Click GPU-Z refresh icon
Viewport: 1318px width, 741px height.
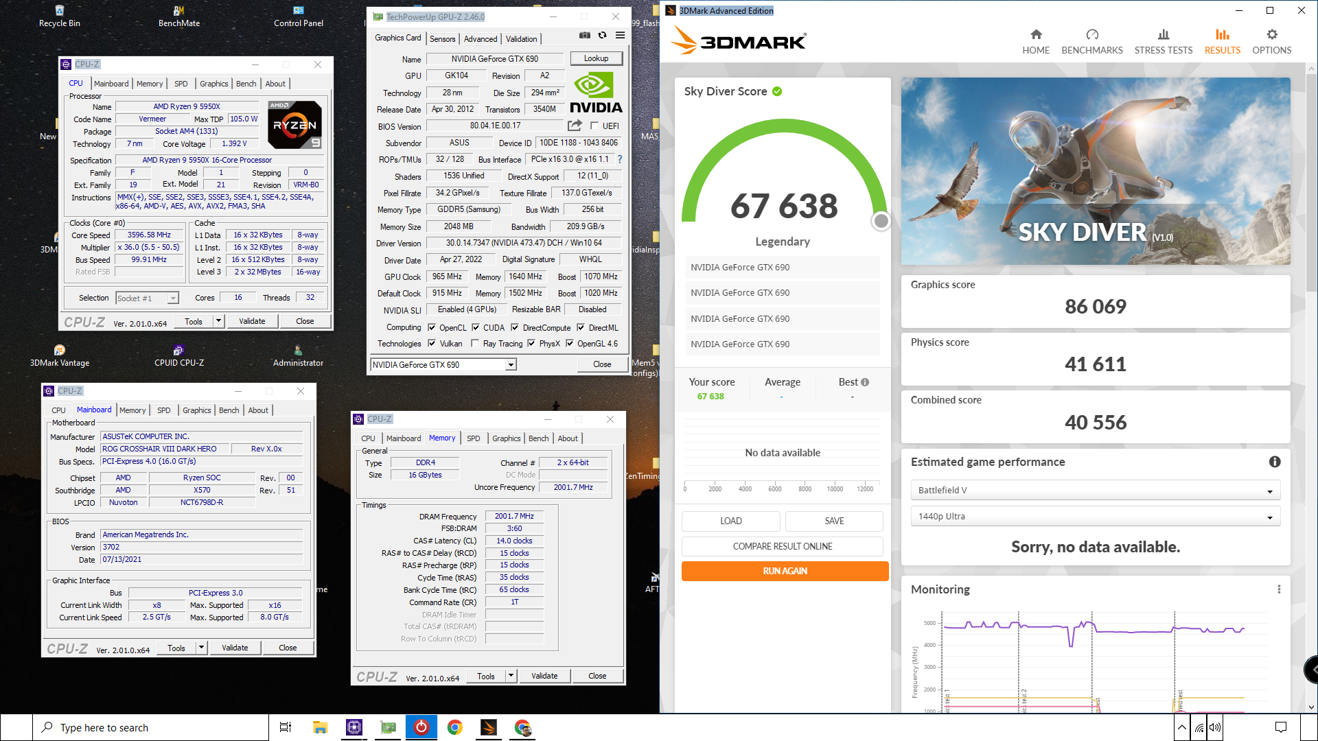602,35
